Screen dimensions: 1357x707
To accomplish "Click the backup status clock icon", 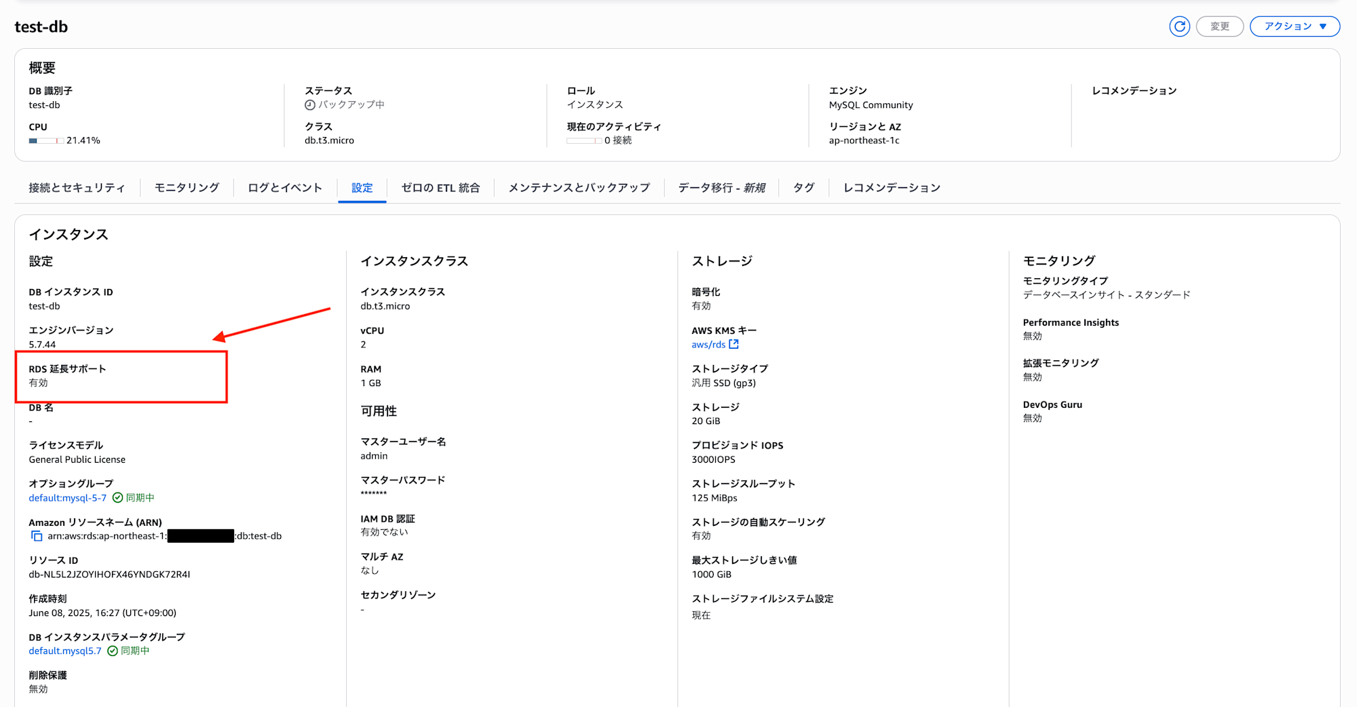I will pos(310,104).
